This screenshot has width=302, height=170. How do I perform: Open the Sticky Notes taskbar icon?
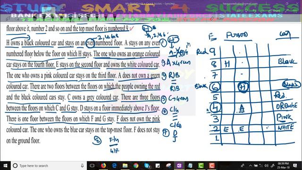pyautogui.click(x=158, y=166)
